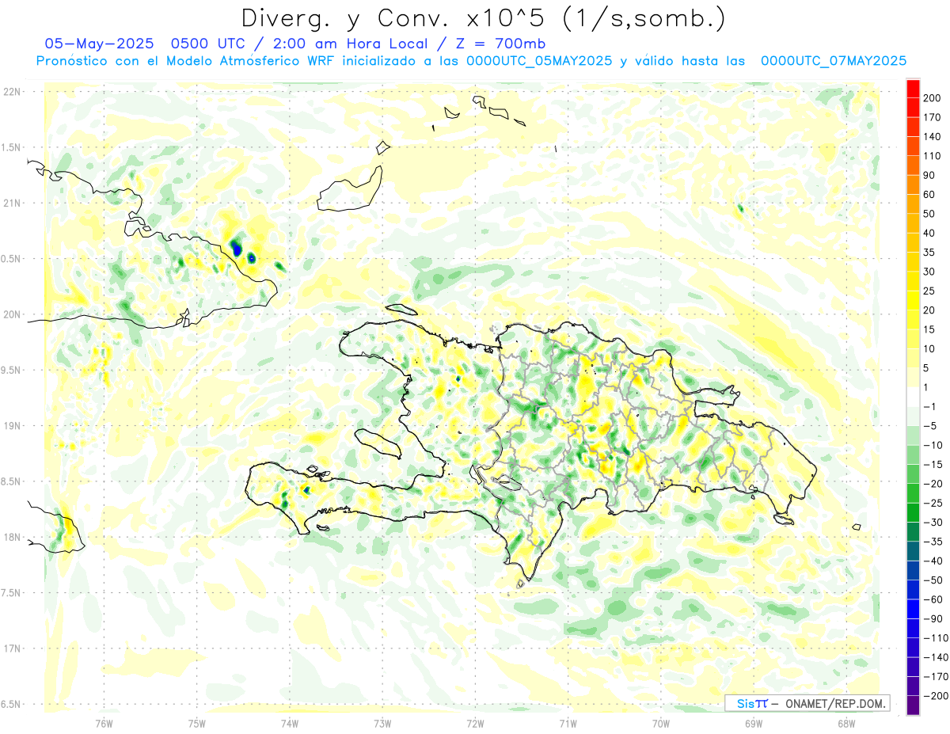
Task: Click the negative '-90' color scale value
Action: 933,618
